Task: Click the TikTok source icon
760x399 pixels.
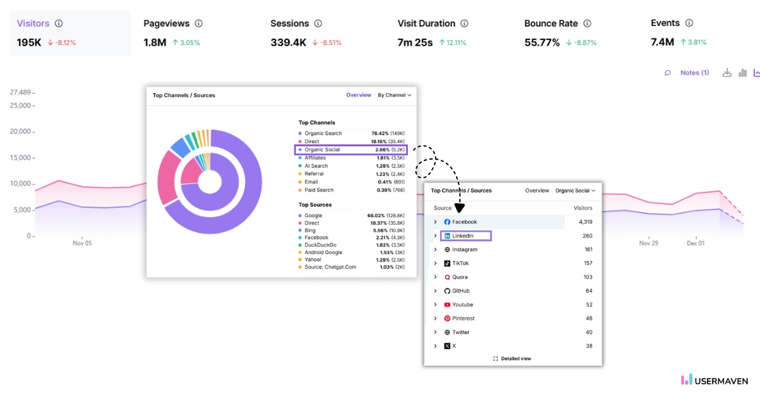Action: (x=447, y=263)
